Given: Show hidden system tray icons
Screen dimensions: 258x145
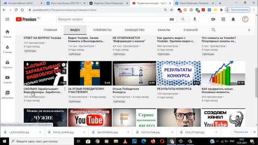Looking at the screenshot, I should point(217,141).
